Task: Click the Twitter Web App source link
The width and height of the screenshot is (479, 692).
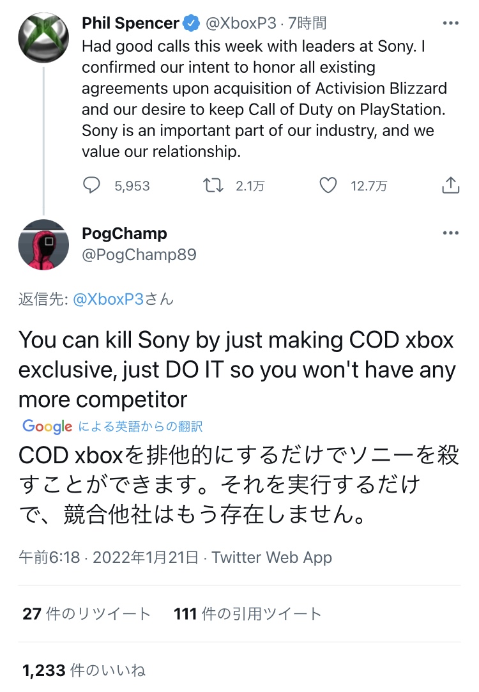Action: point(272,557)
